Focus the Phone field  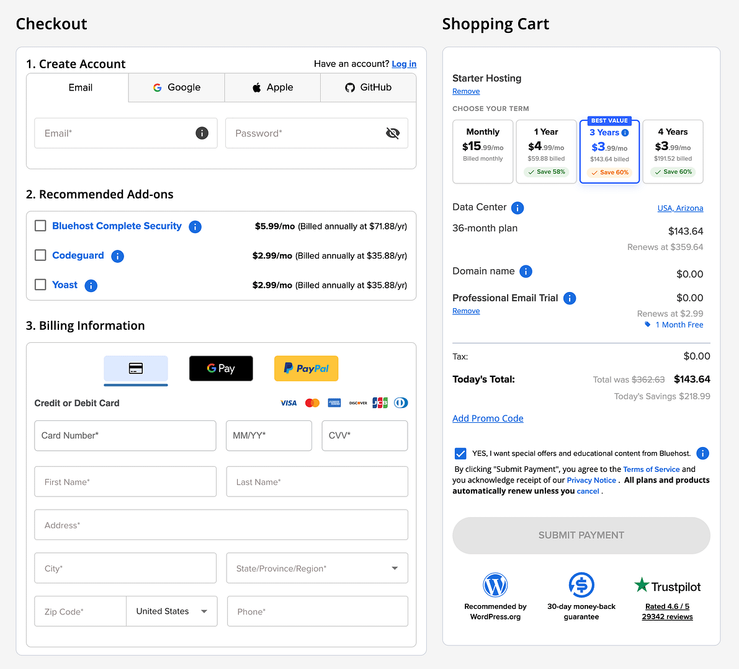pyautogui.click(x=318, y=611)
